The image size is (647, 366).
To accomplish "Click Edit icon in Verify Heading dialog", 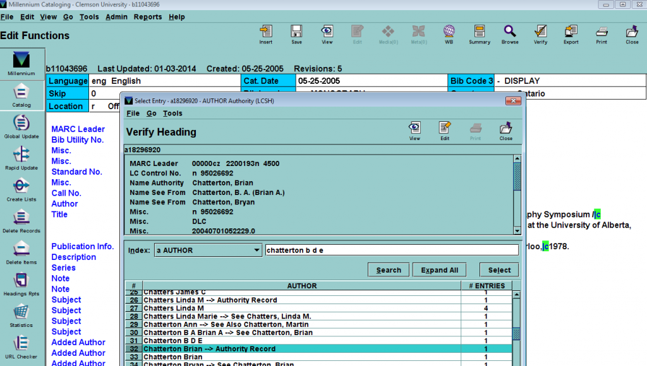I will click(445, 131).
